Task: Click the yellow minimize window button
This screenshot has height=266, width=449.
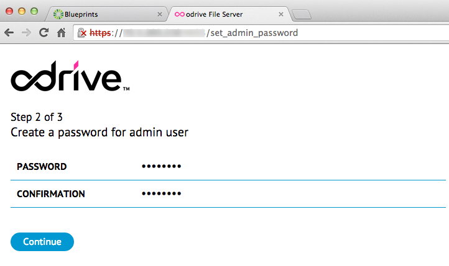Action: [22, 11]
